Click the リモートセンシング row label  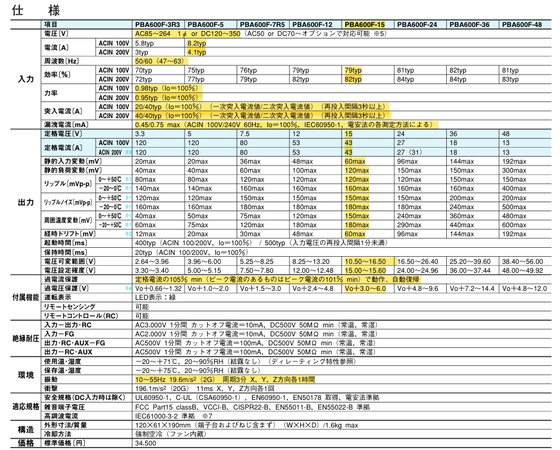pos(69,307)
